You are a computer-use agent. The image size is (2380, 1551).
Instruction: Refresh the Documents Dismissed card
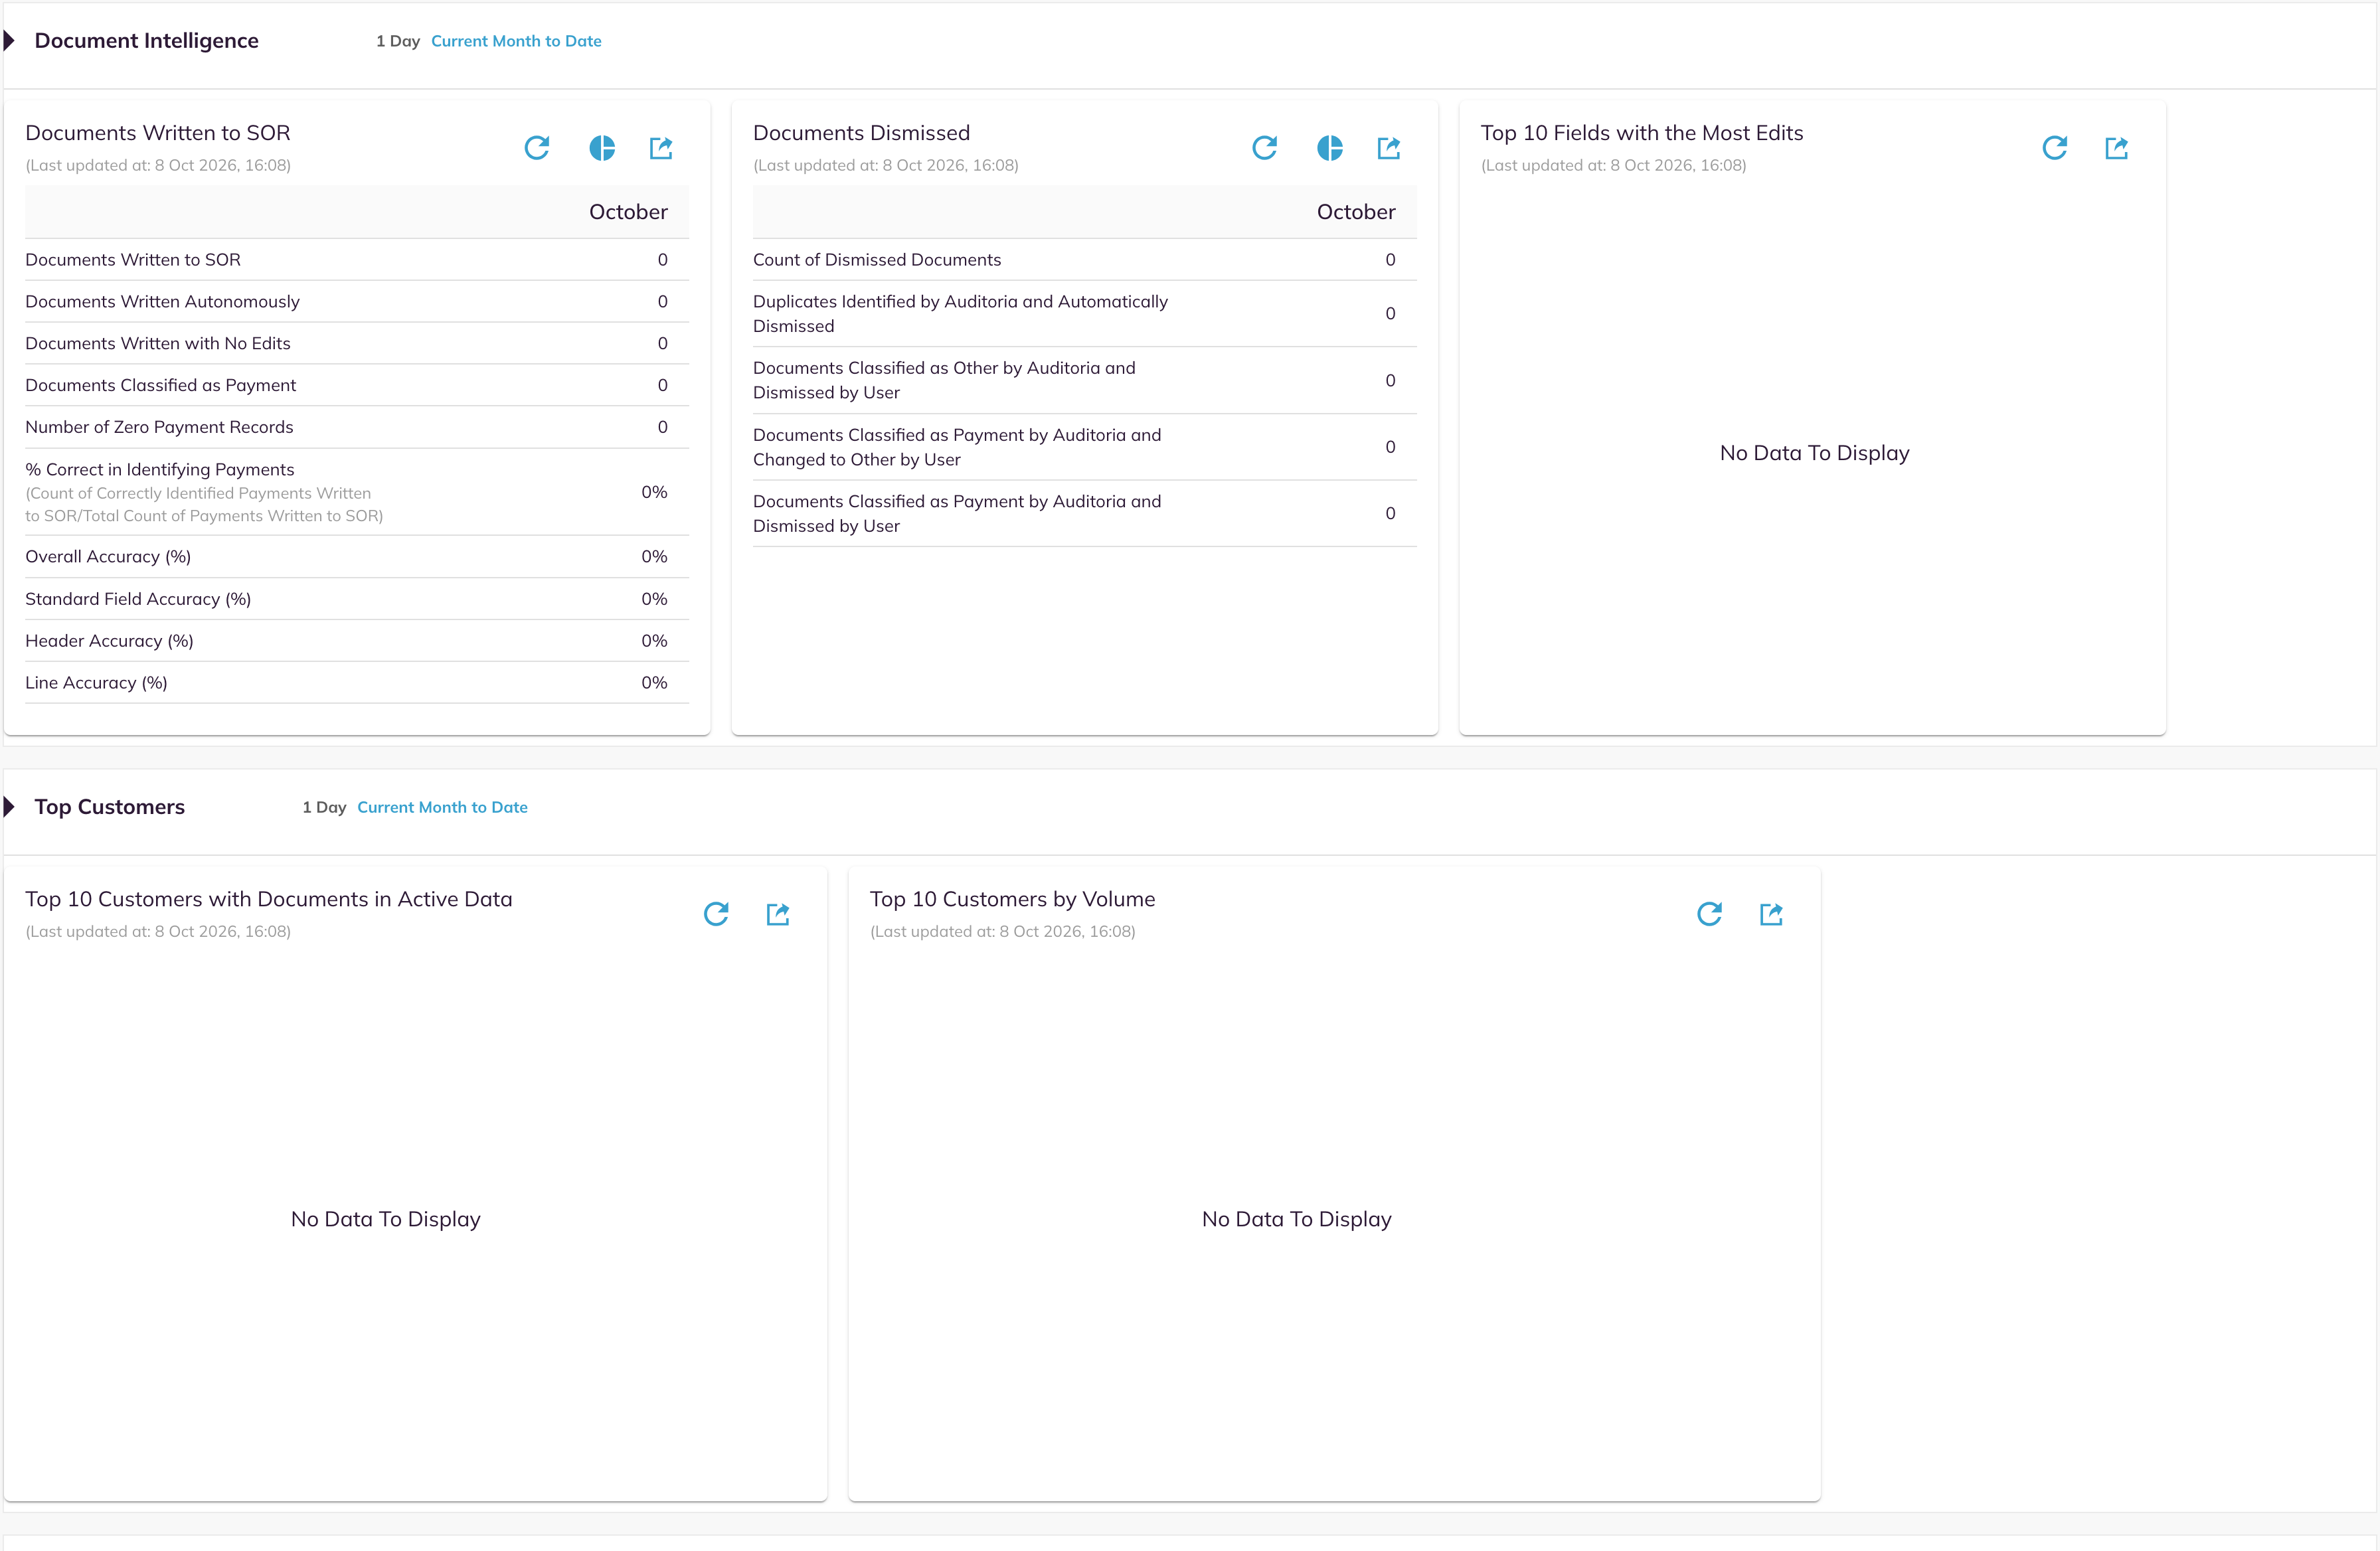[x=1265, y=148]
